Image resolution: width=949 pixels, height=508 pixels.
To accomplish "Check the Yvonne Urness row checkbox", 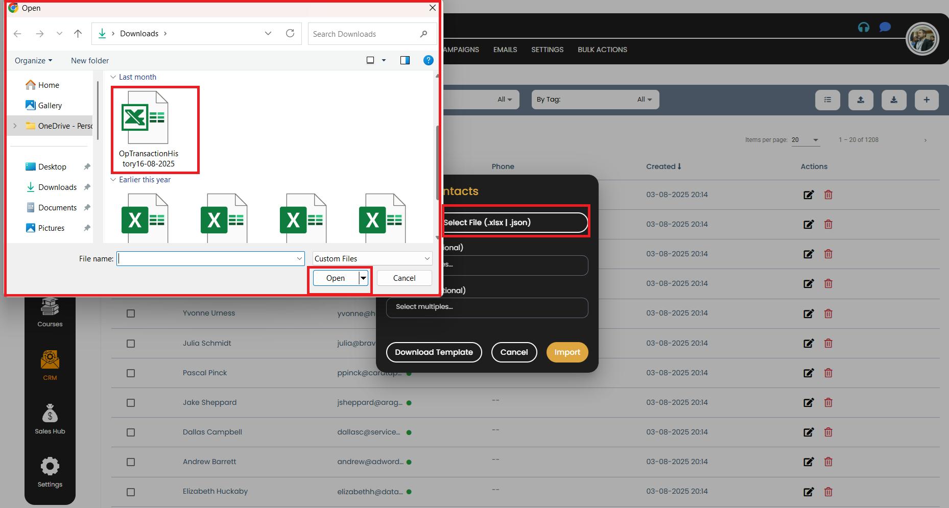I will 131,313.
